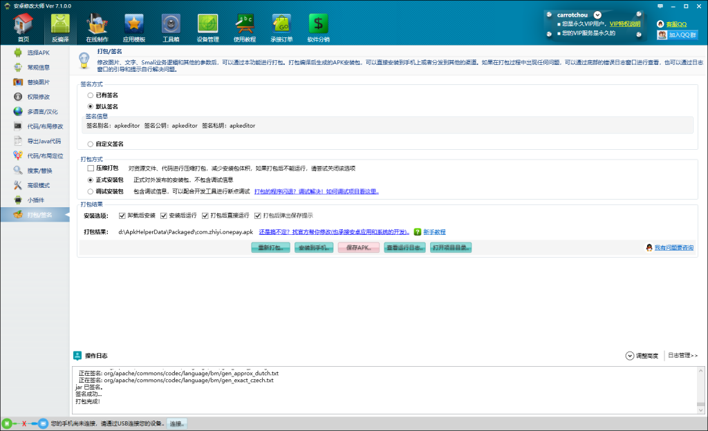Image resolution: width=708 pixels, height=431 pixels.
Task: Select 权限修改 in the left sidebar
Action: pos(38,97)
